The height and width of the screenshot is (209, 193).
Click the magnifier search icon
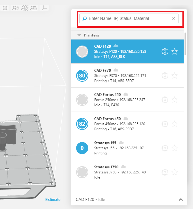coord(85,18)
